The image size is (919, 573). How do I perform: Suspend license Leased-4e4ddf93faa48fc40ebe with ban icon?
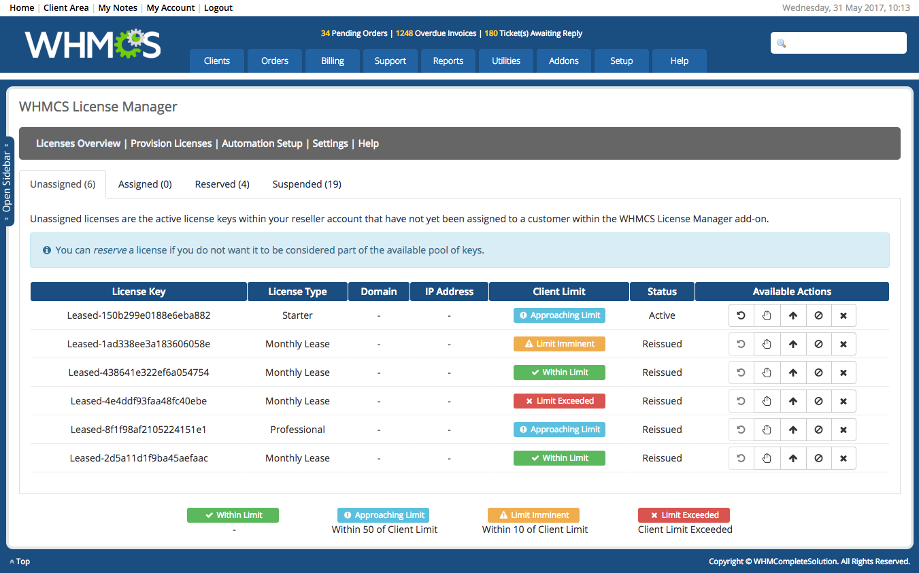pyautogui.click(x=818, y=401)
